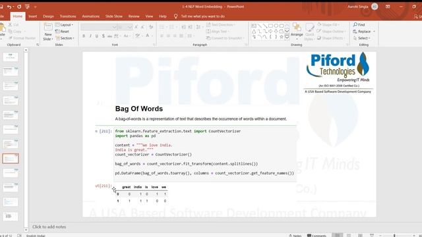Switch to Slide Sorter view icon

point(349,236)
